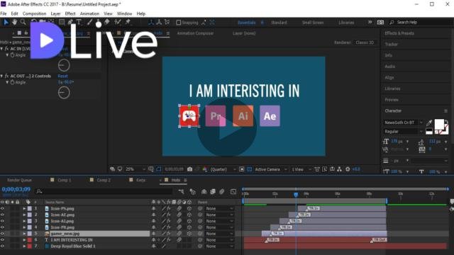Toggle the Snapping checkbox
Viewport: 454px width, 255px height.
coord(178,23)
